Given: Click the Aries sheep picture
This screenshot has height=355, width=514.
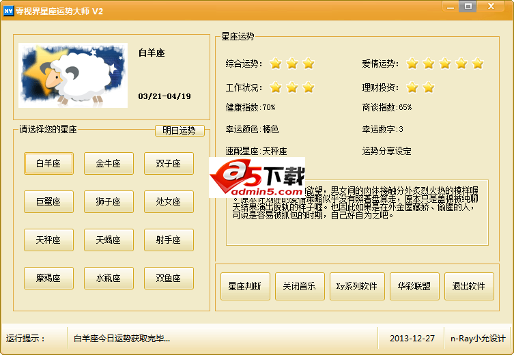Looking at the screenshot, I should [73, 75].
